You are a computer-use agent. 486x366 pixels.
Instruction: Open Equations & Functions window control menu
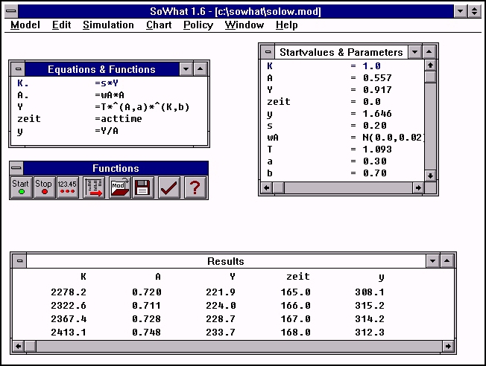pos(17,69)
